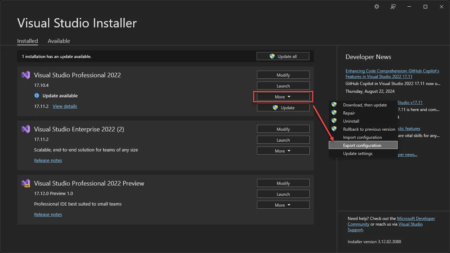The height and width of the screenshot is (253, 450).
Task: Click the shield icon beside Uninstall menu entry
Action: [x=334, y=121]
